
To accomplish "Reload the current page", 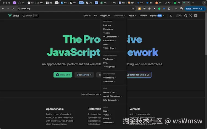I will click(13, 9).
